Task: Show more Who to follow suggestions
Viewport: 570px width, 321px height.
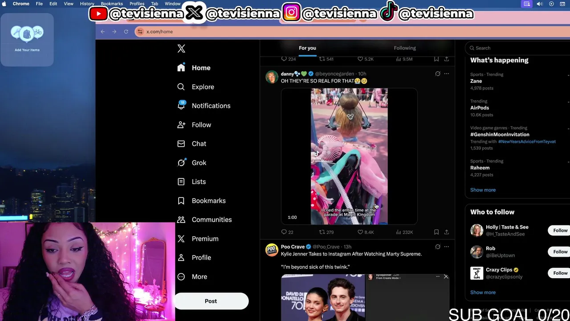Action: click(483, 292)
